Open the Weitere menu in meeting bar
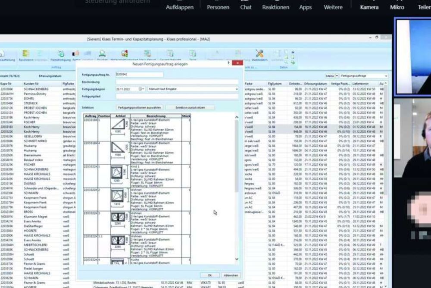The width and height of the screenshot is (431, 288). pos(333,7)
